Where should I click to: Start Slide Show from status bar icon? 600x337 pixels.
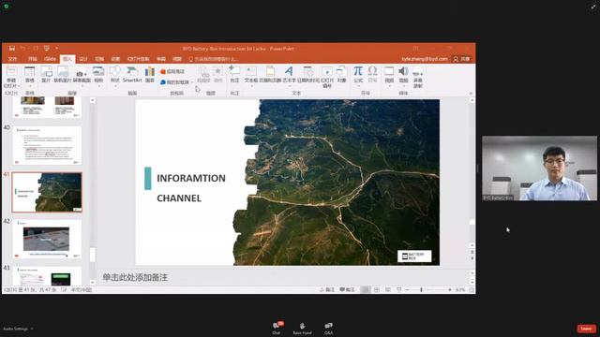(399, 290)
